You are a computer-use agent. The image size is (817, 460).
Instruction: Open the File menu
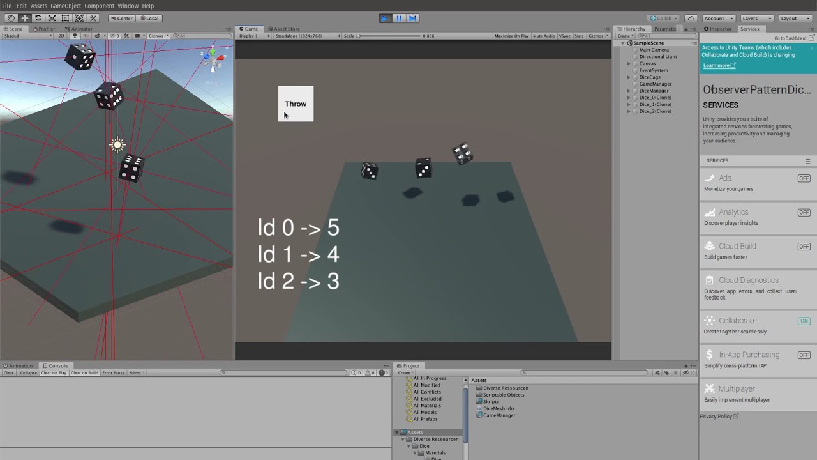pos(6,6)
